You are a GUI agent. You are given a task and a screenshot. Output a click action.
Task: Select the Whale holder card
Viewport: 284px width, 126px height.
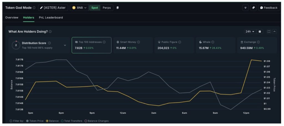pos(215,45)
